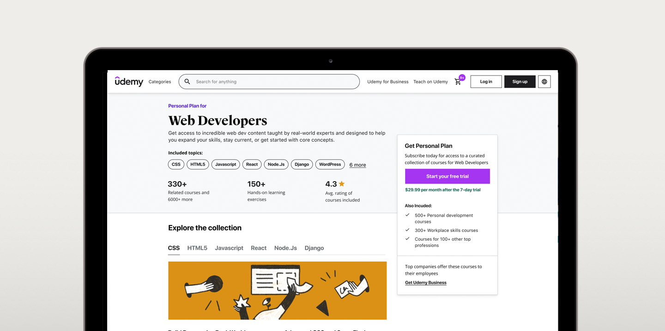
Task: Select the Node.Js topic chip
Action: pyautogui.click(x=276, y=165)
